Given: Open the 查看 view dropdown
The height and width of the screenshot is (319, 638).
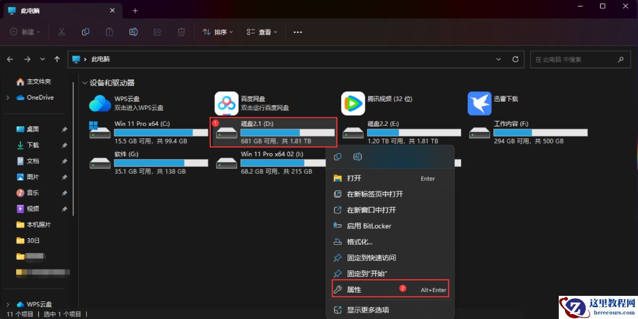Looking at the screenshot, I should tap(262, 32).
